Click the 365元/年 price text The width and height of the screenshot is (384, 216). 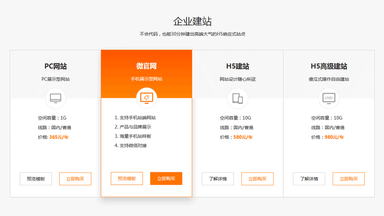pyautogui.click(x=59, y=137)
